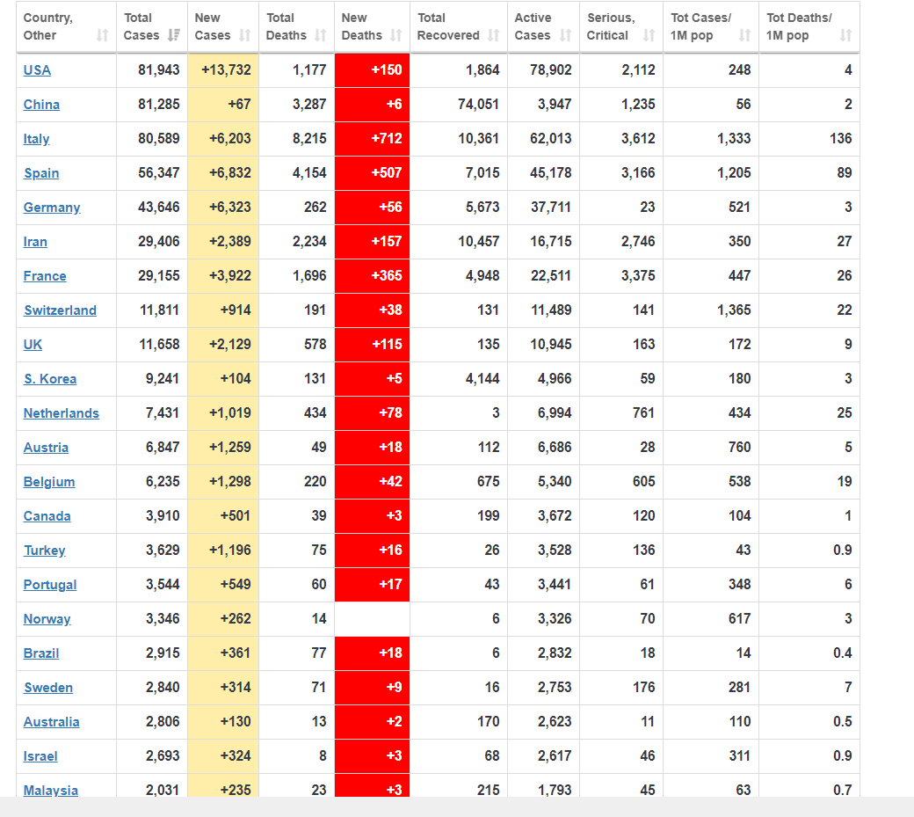Go to the Netherlands page link

click(61, 413)
